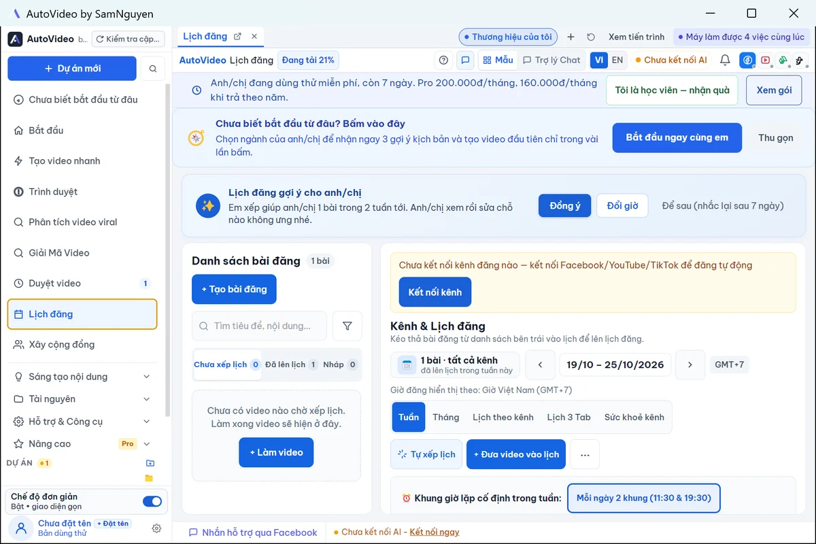Click the reload circular arrow icon
This screenshot has height=544, width=816.
[591, 37]
